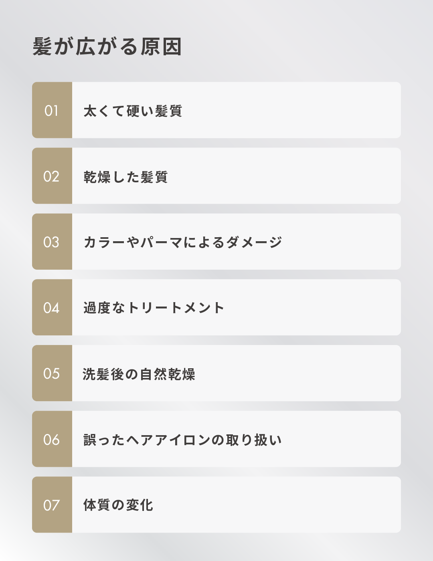The height and width of the screenshot is (561, 433).
Task: Tap the 05 number badge
Action: [x=52, y=373]
